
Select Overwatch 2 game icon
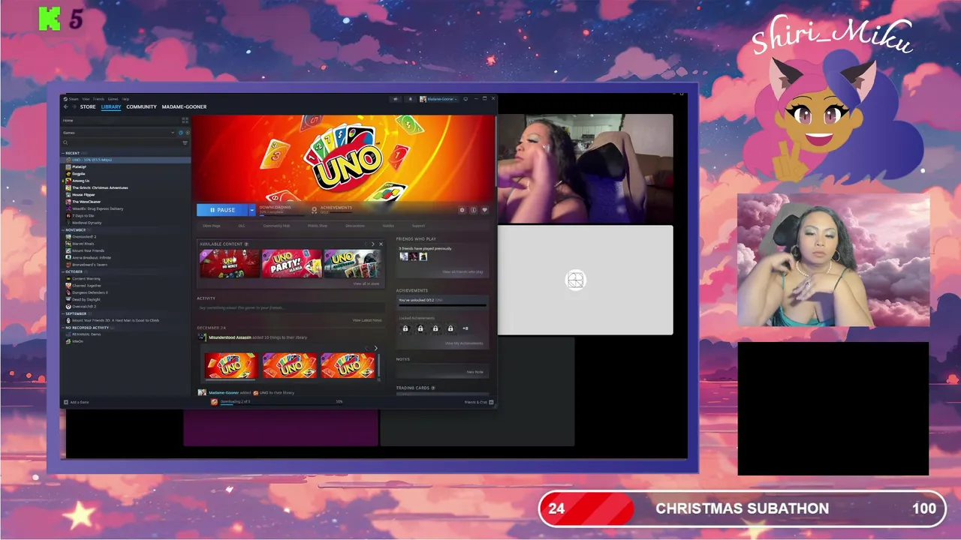tap(68, 306)
